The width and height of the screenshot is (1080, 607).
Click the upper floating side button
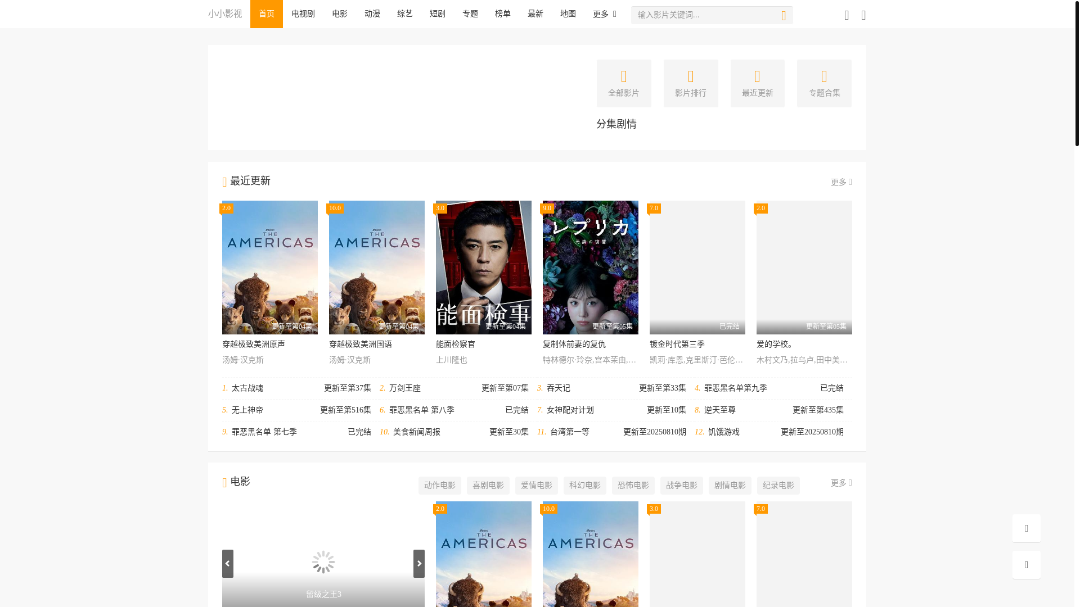point(1027,528)
